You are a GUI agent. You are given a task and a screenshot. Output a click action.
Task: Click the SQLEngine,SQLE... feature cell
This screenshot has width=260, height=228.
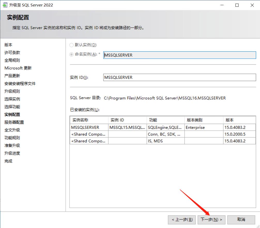[166, 127]
